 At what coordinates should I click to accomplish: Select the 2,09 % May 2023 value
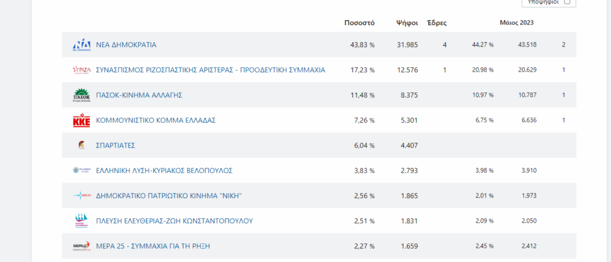[485, 221]
